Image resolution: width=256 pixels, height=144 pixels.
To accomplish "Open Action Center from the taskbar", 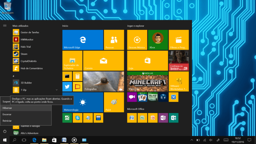I will [x=249, y=140].
